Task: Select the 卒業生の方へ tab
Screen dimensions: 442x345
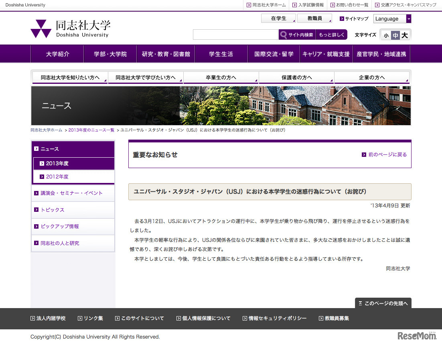Action: pyautogui.click(x=221, y=77)
